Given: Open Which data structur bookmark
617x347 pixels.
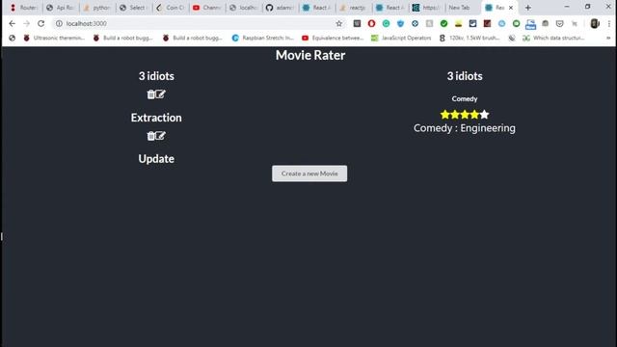Looking at the screenshot, I should (x=553, y=38).
